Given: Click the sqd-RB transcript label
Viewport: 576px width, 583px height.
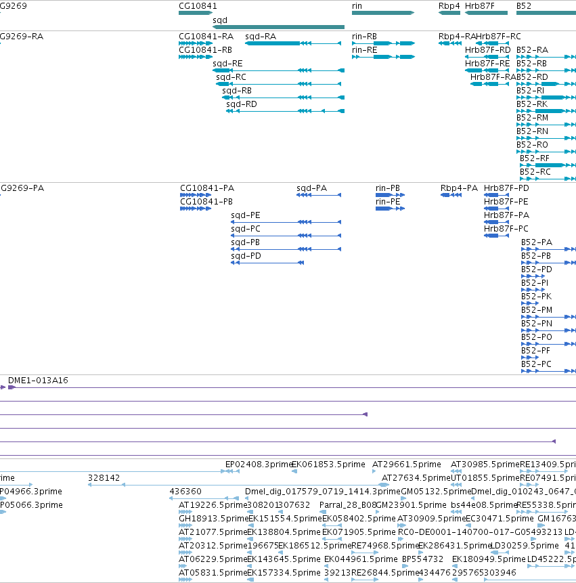Looking at the screenshot, I should point(237,91).
